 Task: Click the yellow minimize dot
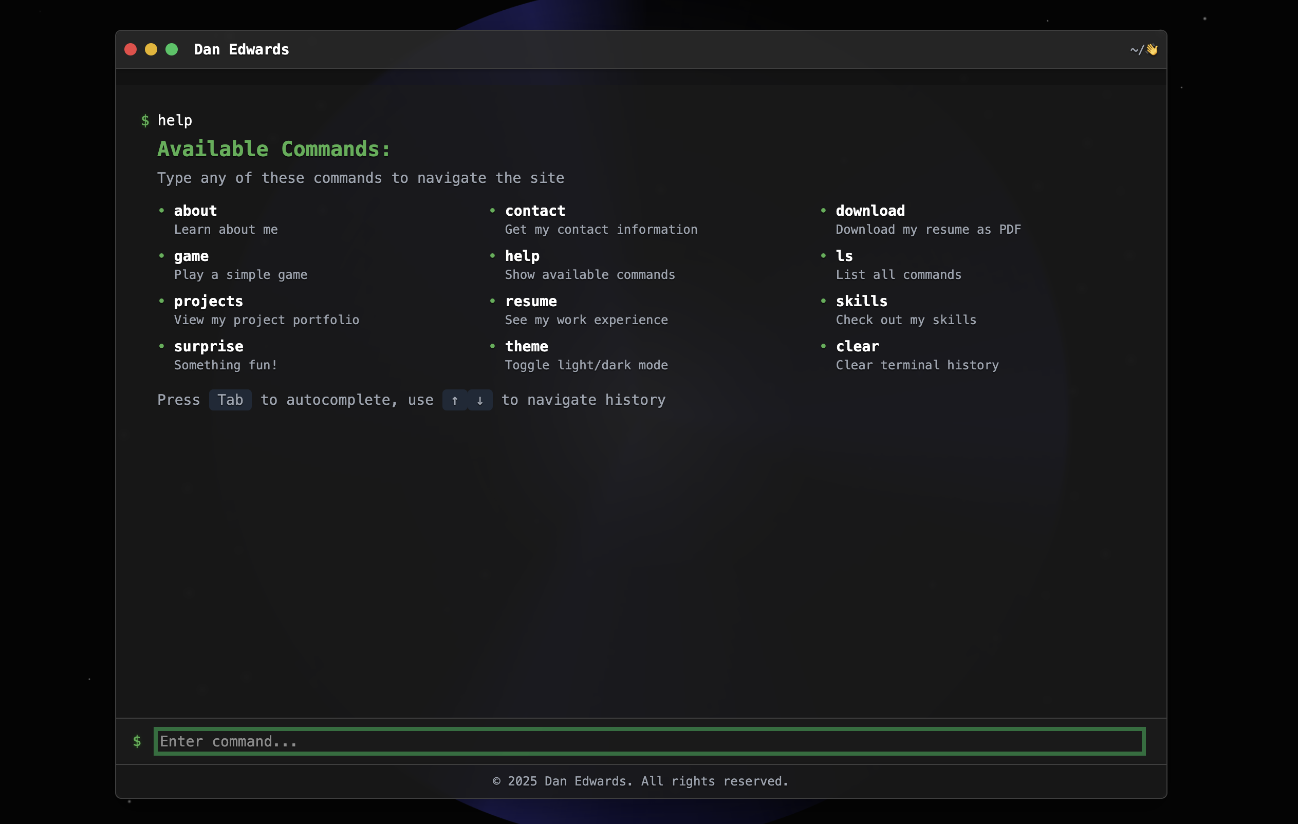(x=151, y=50)
